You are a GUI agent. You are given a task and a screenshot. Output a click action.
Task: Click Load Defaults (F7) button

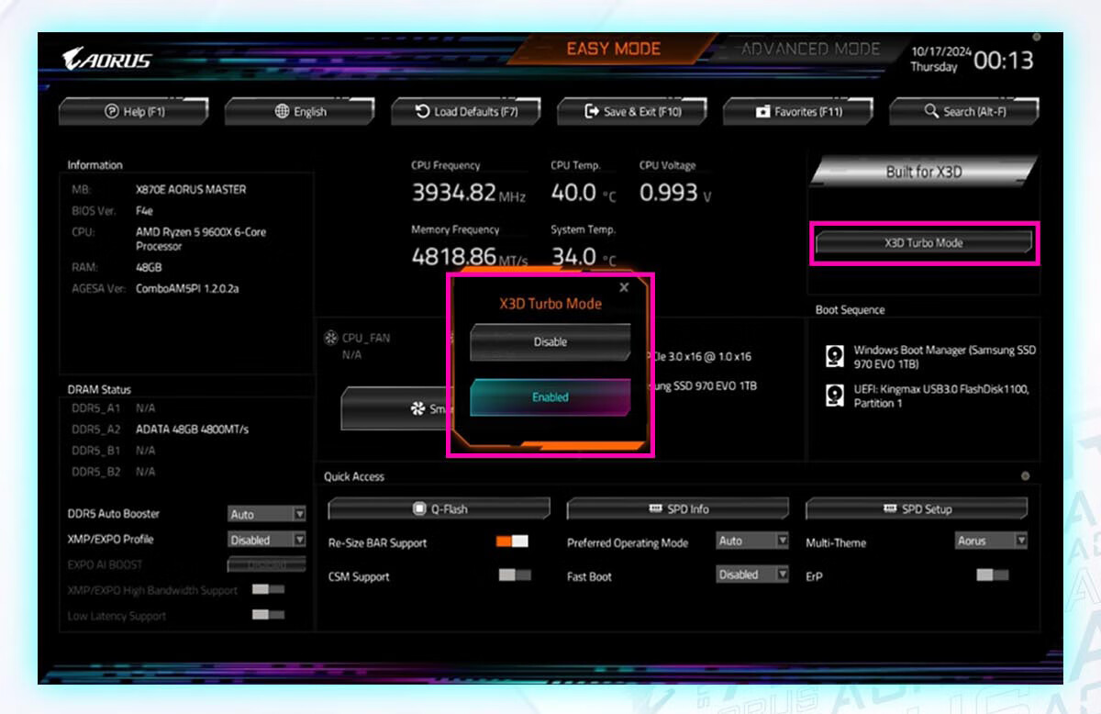466,112
